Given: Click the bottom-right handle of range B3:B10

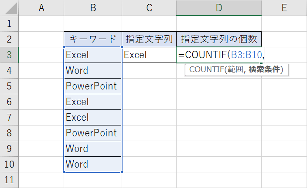Looking at the screenshot, I should tap(122, 172).
